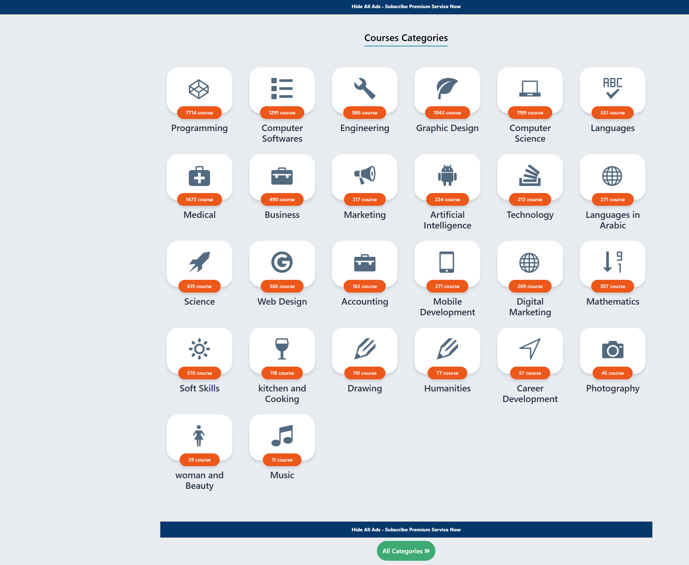The width and height of the screenshot is (689, 565).
Task: Click top Hide All Ads subscribe banner
Action: click(406, 6)
